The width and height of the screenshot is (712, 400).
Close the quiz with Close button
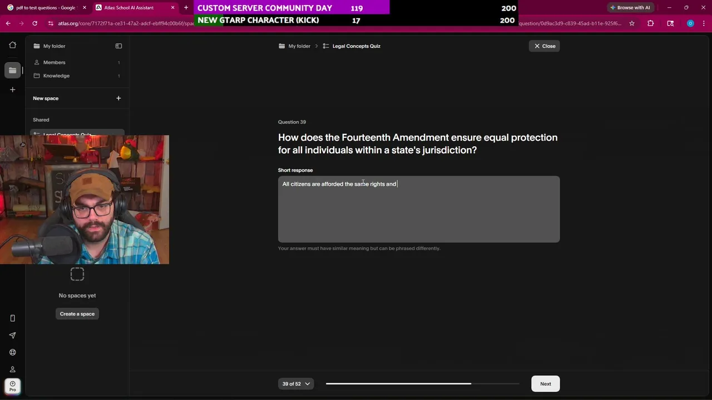(545, 46)
